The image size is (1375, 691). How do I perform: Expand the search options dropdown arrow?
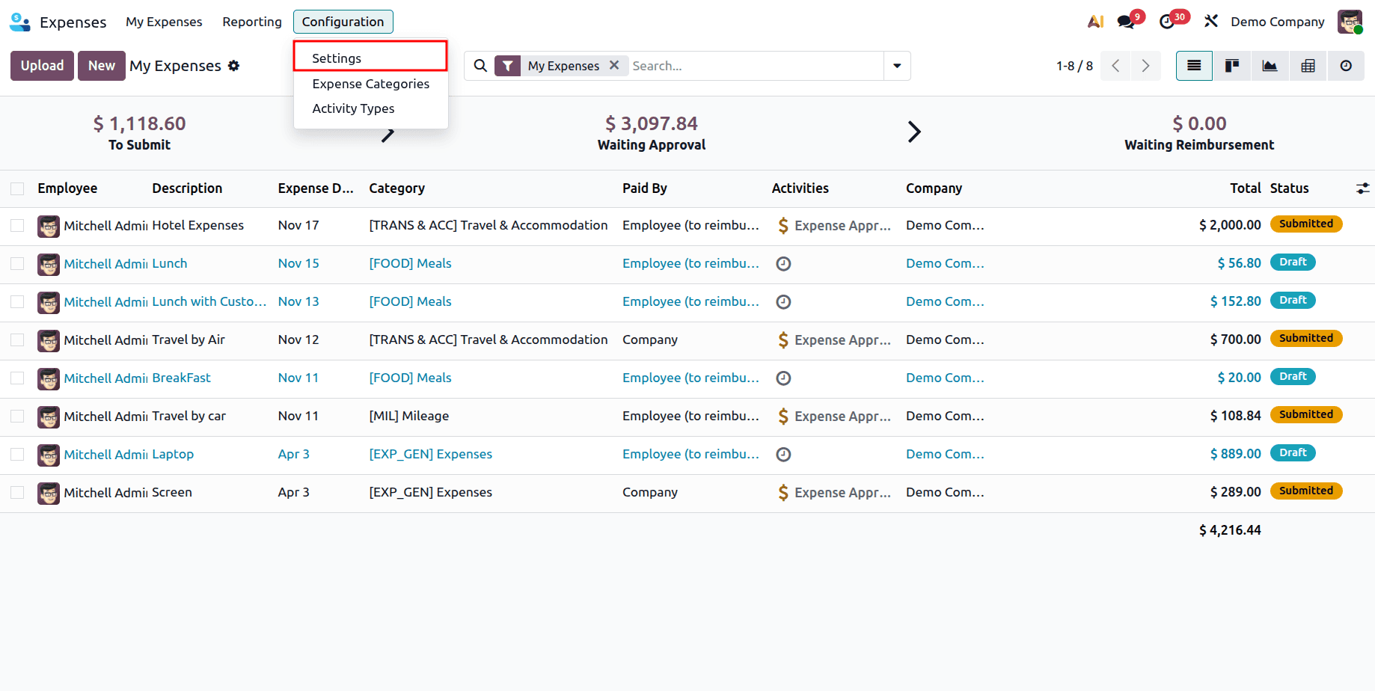point(896,66)
